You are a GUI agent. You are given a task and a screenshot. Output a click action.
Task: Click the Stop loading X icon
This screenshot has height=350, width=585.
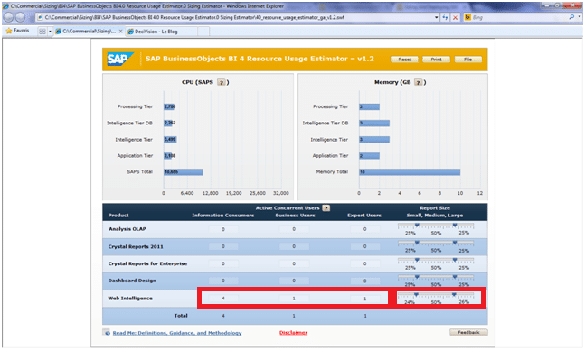[455, 17]
